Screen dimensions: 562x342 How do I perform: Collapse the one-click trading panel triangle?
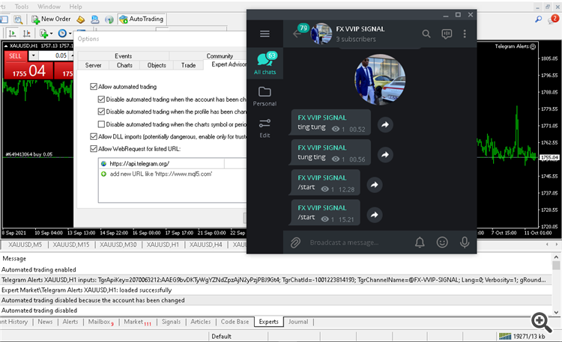[x=6, y=46]
